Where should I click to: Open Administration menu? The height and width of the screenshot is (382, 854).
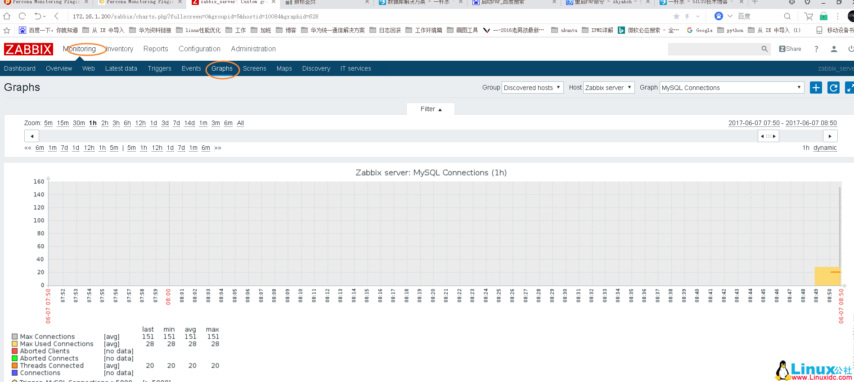pyautogui.click(x=253, y=49)
